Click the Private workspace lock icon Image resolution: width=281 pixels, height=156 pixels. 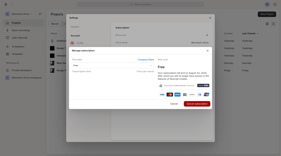(7, 70)
